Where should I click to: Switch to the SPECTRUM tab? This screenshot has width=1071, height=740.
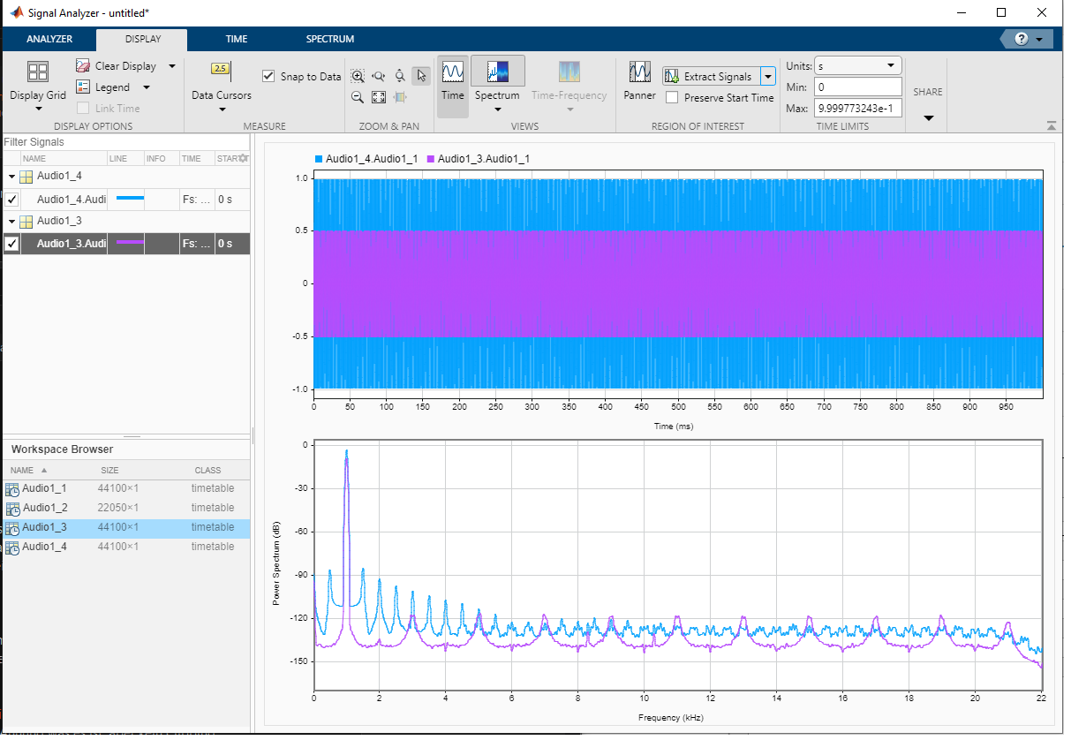coord(330,39)
